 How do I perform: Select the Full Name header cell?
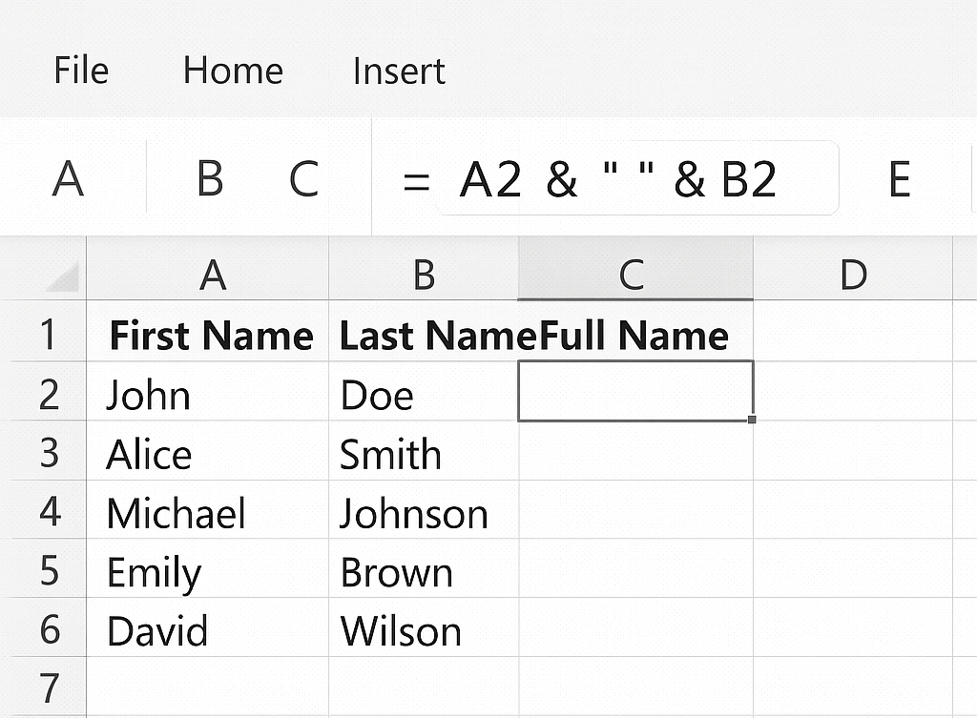[x=635, y=336]
